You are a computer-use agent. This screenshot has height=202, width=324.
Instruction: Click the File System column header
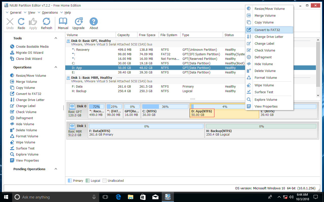click(x=169, y=35)
